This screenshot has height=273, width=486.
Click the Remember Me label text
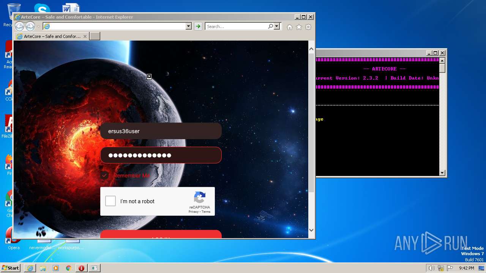click(x=131, y=176)
